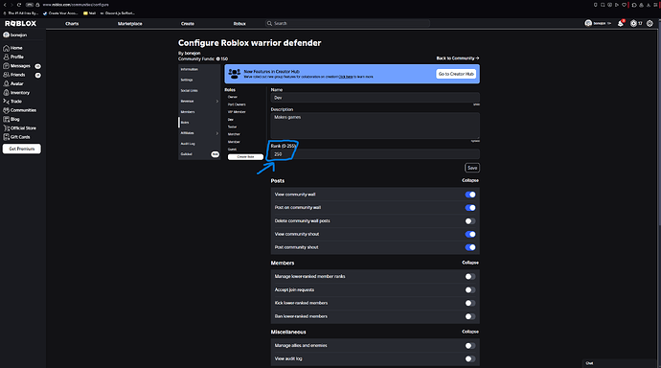Collapse the Miscellaneous section
Image resolution: width=661 pixels, height=368 pixels.
(x=470, y=332)
